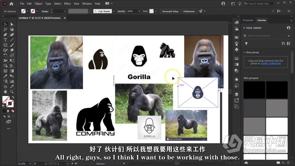Switch to the Libraries tab
Screen dimensions: 295x166
(x=262, y=20)
